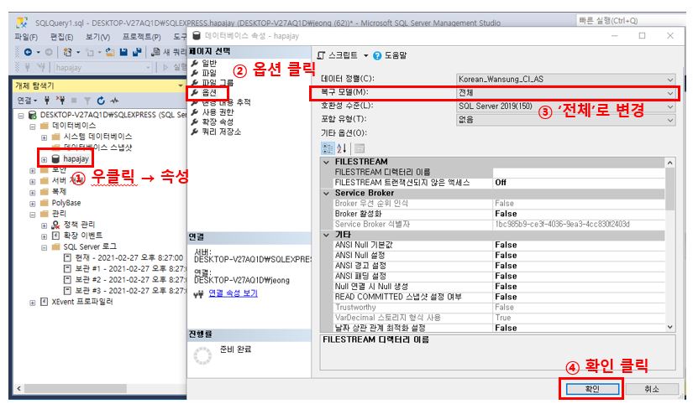Open the 프로젝트(P) menu
The width and height of the screenshot is (693, 404).
[141, 37]
